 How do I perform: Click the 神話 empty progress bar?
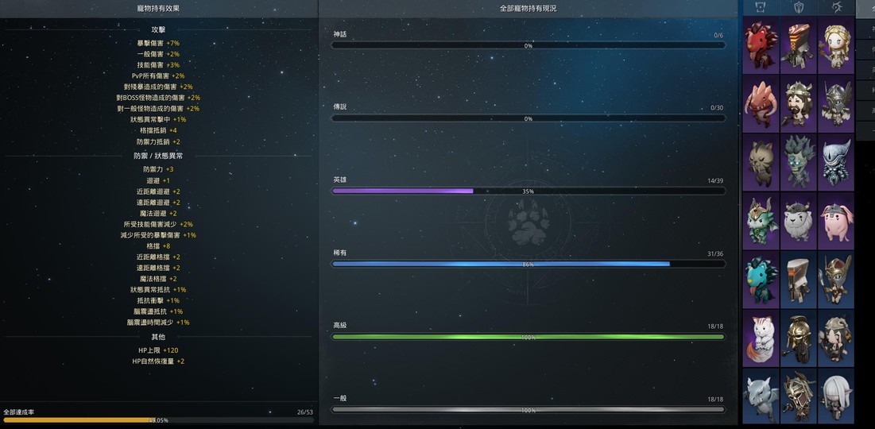[x=528, y=45]
